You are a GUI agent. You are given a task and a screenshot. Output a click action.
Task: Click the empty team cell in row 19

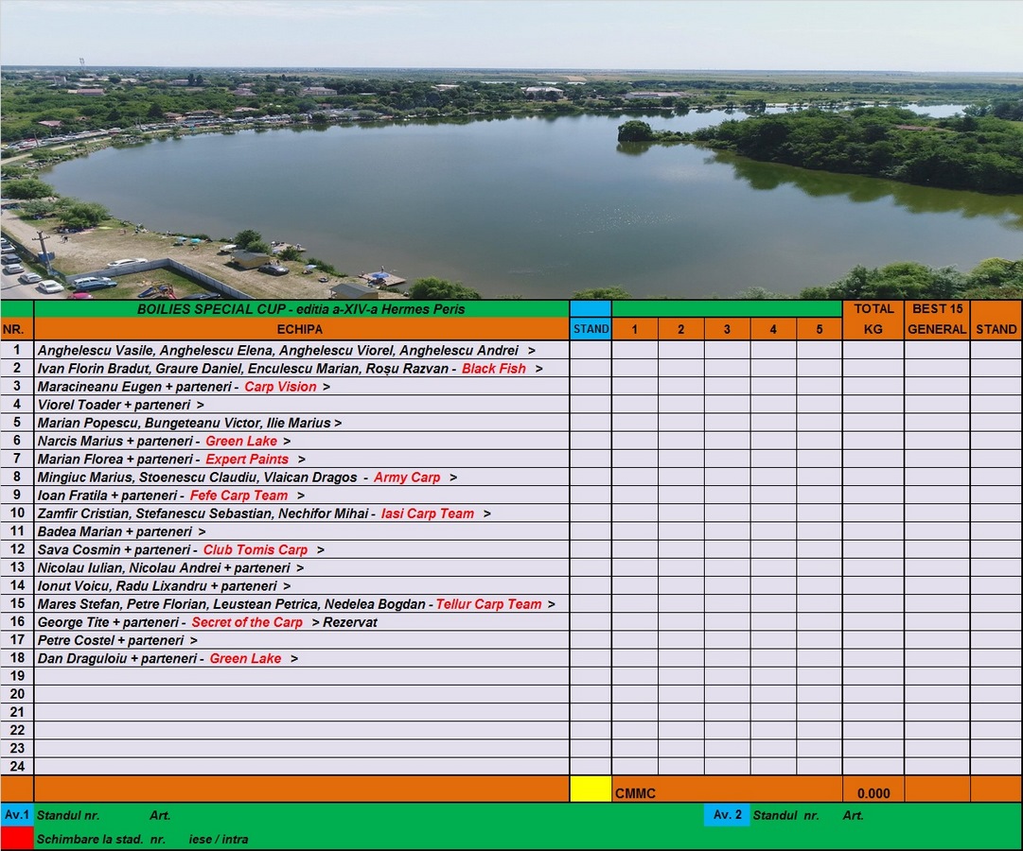[300, 676]
